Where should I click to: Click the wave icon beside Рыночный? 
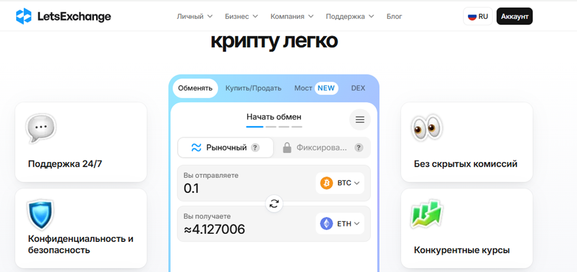[x=196, y=148]
